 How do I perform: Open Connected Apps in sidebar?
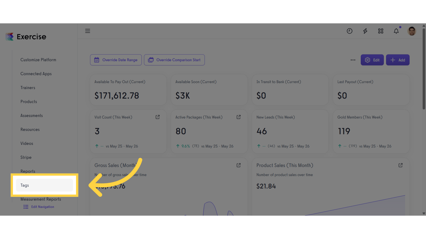point(36,74)
